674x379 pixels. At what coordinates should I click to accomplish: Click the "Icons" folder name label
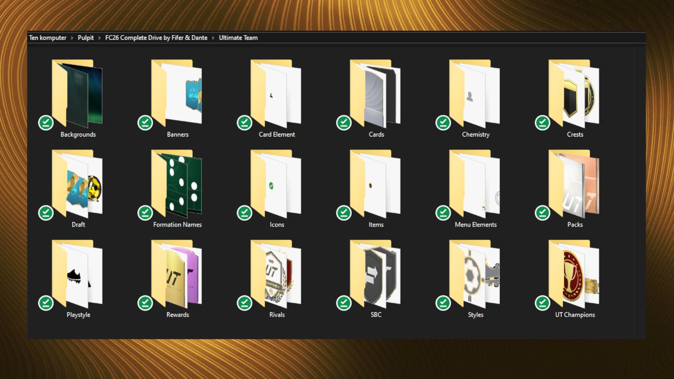[277, 224]
